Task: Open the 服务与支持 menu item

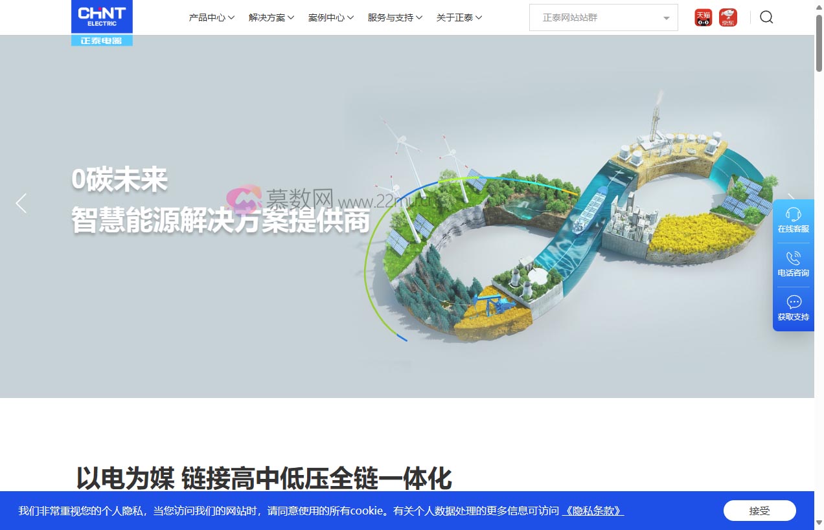Action: point(395,17)
